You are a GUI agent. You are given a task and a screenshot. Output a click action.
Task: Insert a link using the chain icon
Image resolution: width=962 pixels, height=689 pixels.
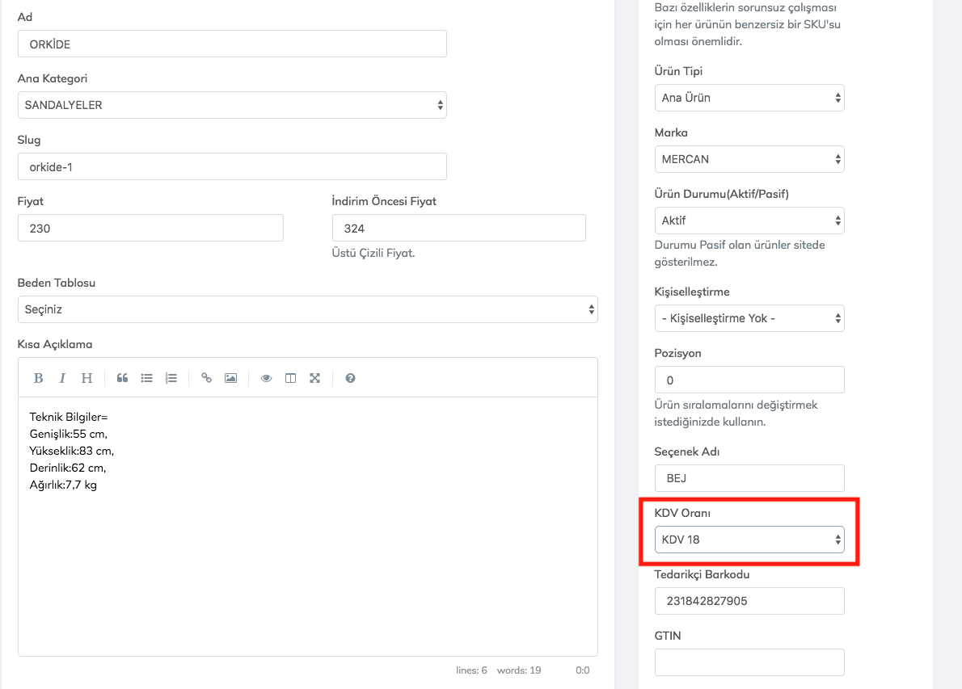coord(206,378)
